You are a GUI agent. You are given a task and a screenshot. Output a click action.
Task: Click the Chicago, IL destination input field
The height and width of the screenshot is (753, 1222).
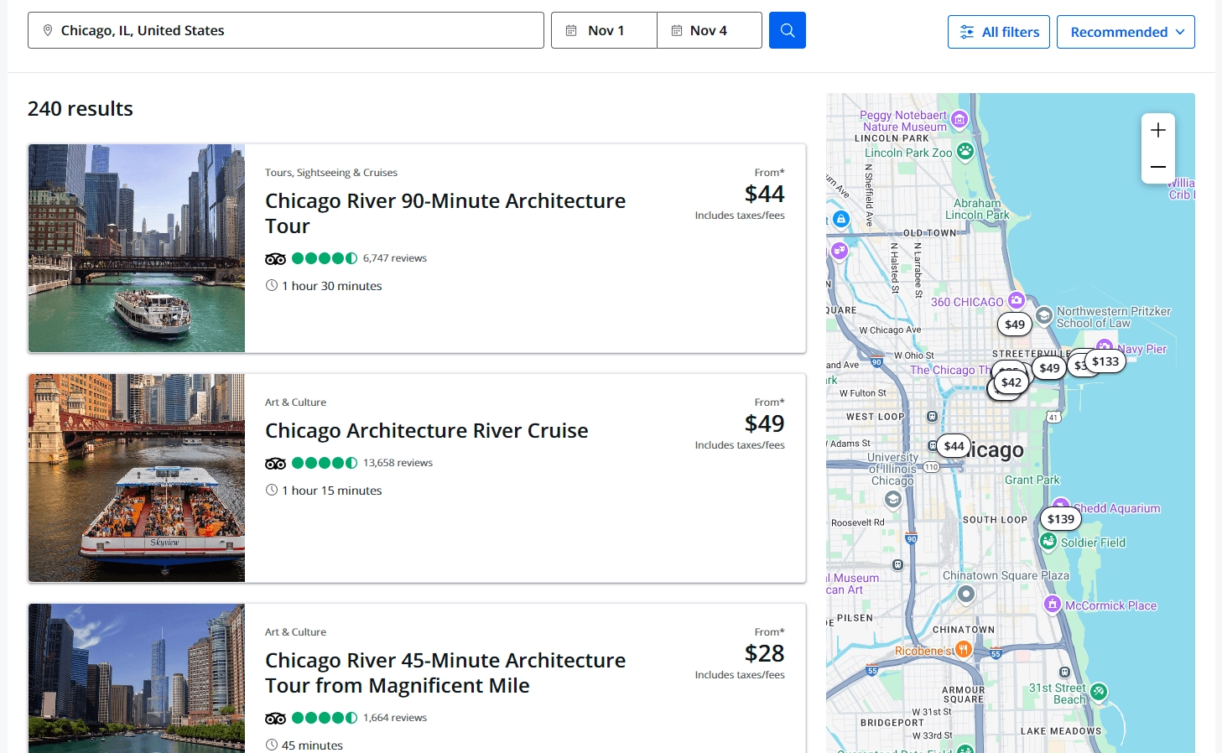tap(285, 30)
